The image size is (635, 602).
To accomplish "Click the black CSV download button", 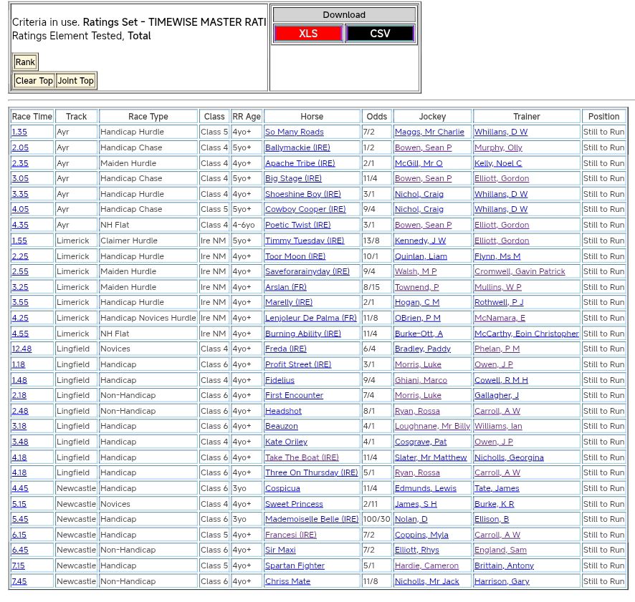I will click(x=380, y=34).
